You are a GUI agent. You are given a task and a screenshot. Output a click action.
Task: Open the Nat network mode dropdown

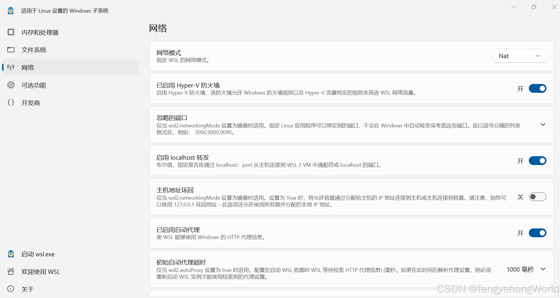pos(520,56)
